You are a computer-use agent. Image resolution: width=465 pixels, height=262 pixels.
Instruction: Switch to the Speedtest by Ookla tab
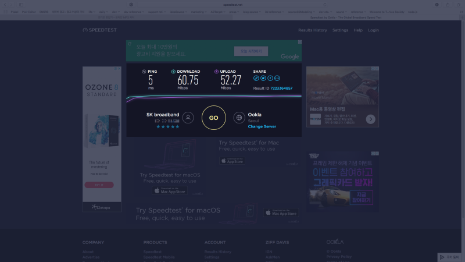[x=346, y=17]
